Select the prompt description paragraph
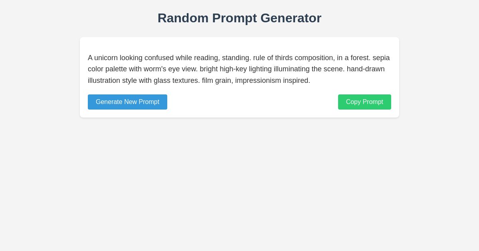This screenshot has width=479, height=251. tap(239, 69)
